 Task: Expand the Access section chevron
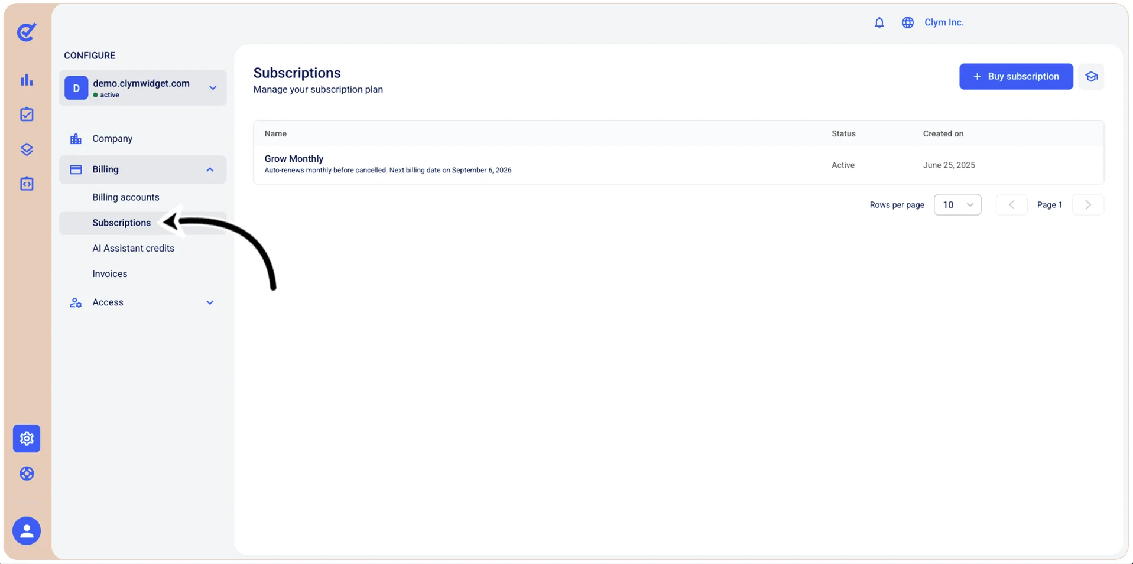pos(210,302)
